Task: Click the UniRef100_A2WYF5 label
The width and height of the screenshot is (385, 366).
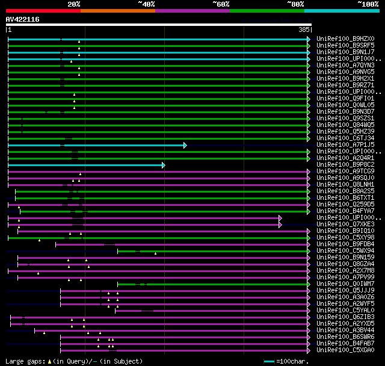Action: click(345, 304)
